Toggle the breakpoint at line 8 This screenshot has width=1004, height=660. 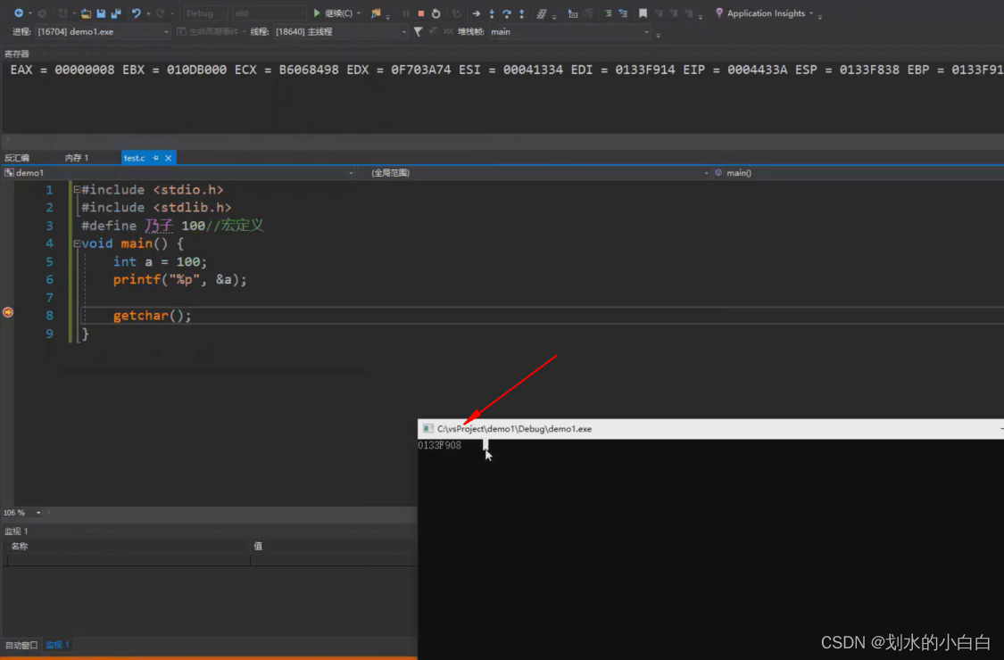[8, 312]
